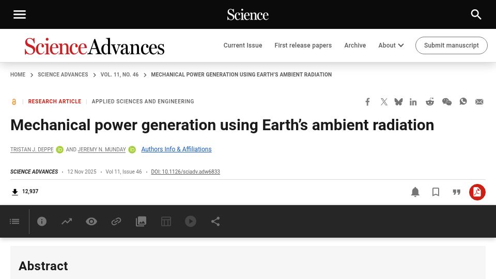The image size is (496, 279).
Task: Share article on Facebook
Action: point(367,102)
